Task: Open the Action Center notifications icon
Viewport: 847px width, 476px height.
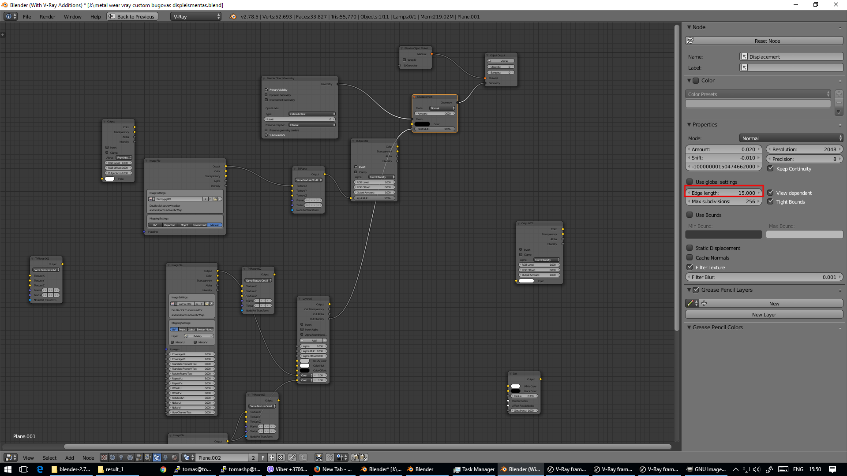Action: coord(832,469)
